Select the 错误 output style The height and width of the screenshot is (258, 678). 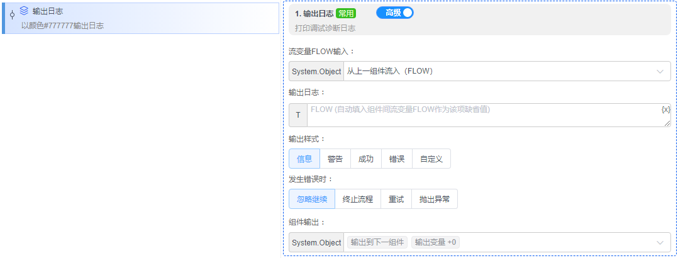pyautogui.click(x=397, y=159)
